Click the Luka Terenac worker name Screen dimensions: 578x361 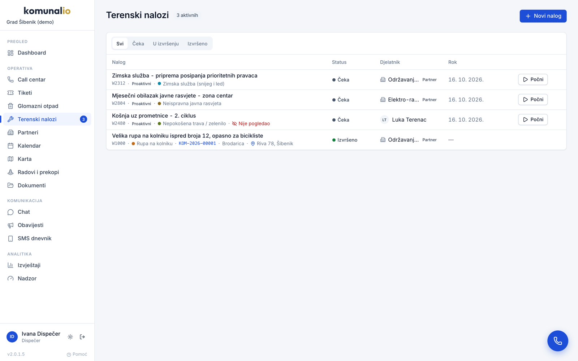pyautogui.click(x=409, y=119)
